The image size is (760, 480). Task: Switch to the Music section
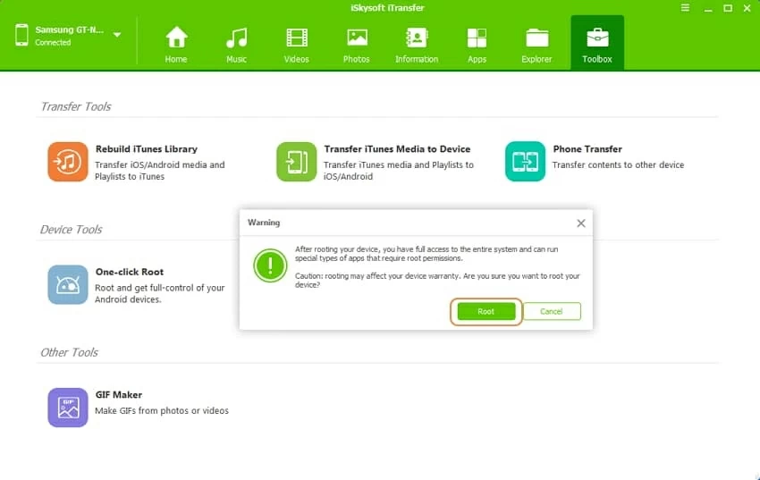(236, 43)
